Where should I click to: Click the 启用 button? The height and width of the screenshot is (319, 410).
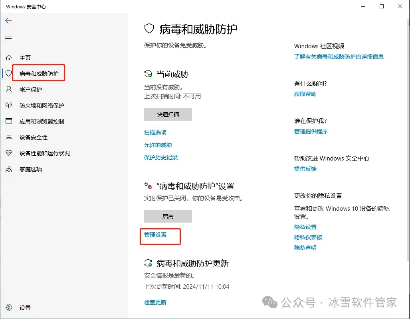tap(168, 216)
